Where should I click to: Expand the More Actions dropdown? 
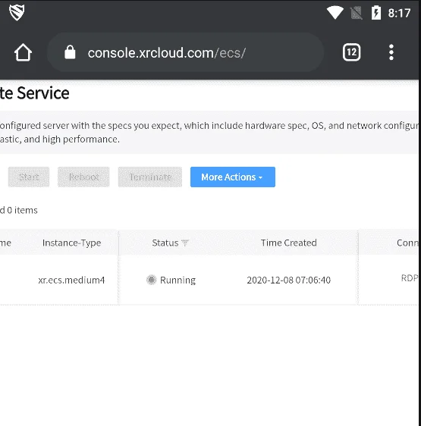tap(233, 177)
